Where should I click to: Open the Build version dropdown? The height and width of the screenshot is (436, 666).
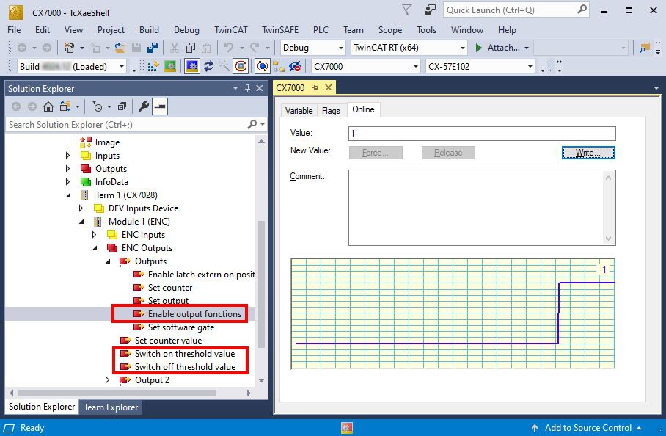point(122,66)
